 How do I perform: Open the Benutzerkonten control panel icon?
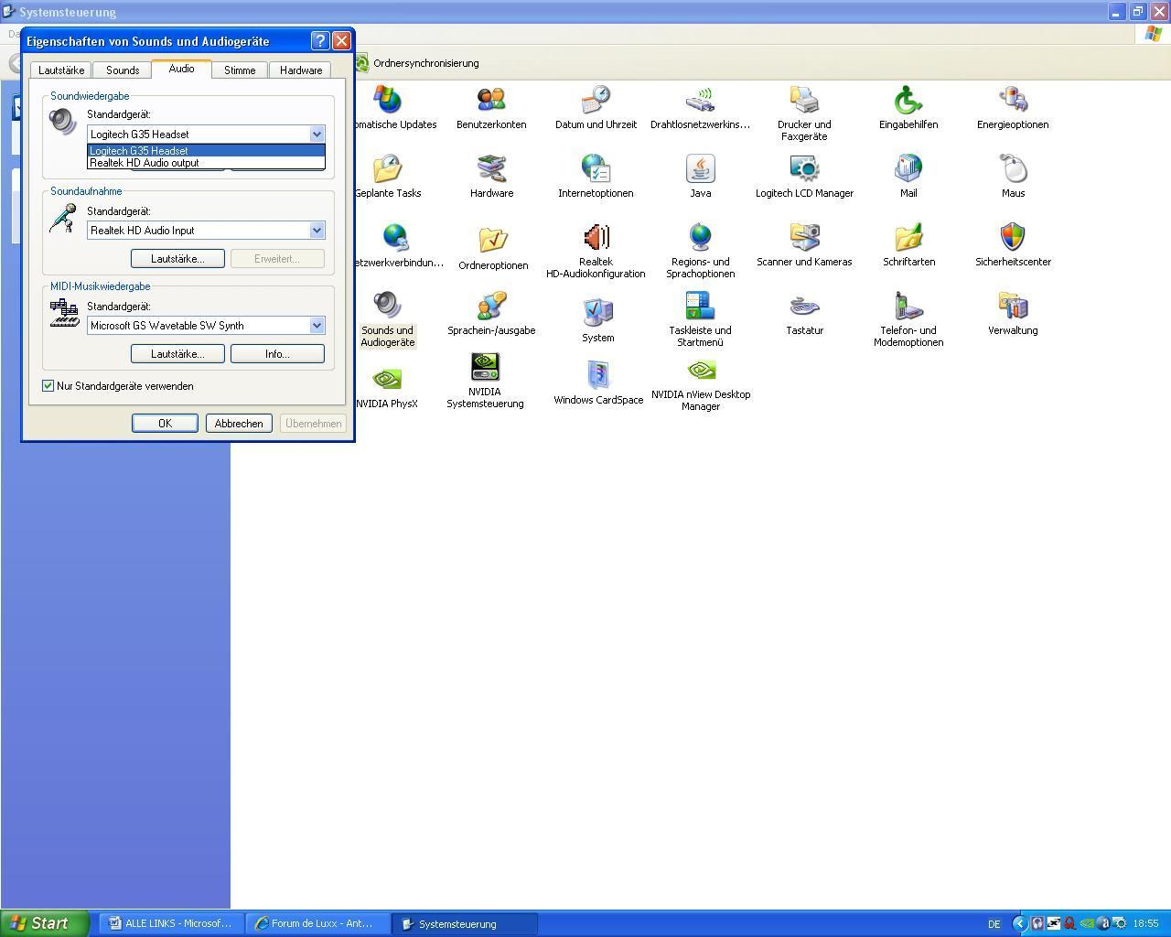[491, 108]
